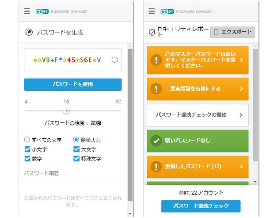Click the security report shield icon
This screenshot has height=218, width=274.
tap(152, 32)
